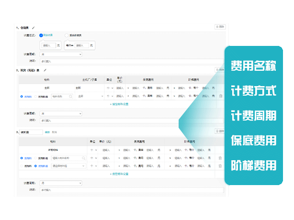This screenshot has height=220, width=294.
Task: Click the fee name input in section 3
Action: [x=31, y=132]
